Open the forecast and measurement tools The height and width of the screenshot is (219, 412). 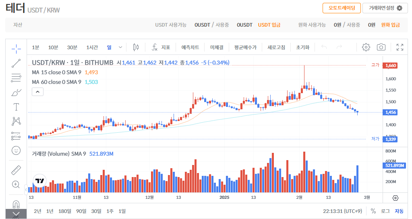16,136
